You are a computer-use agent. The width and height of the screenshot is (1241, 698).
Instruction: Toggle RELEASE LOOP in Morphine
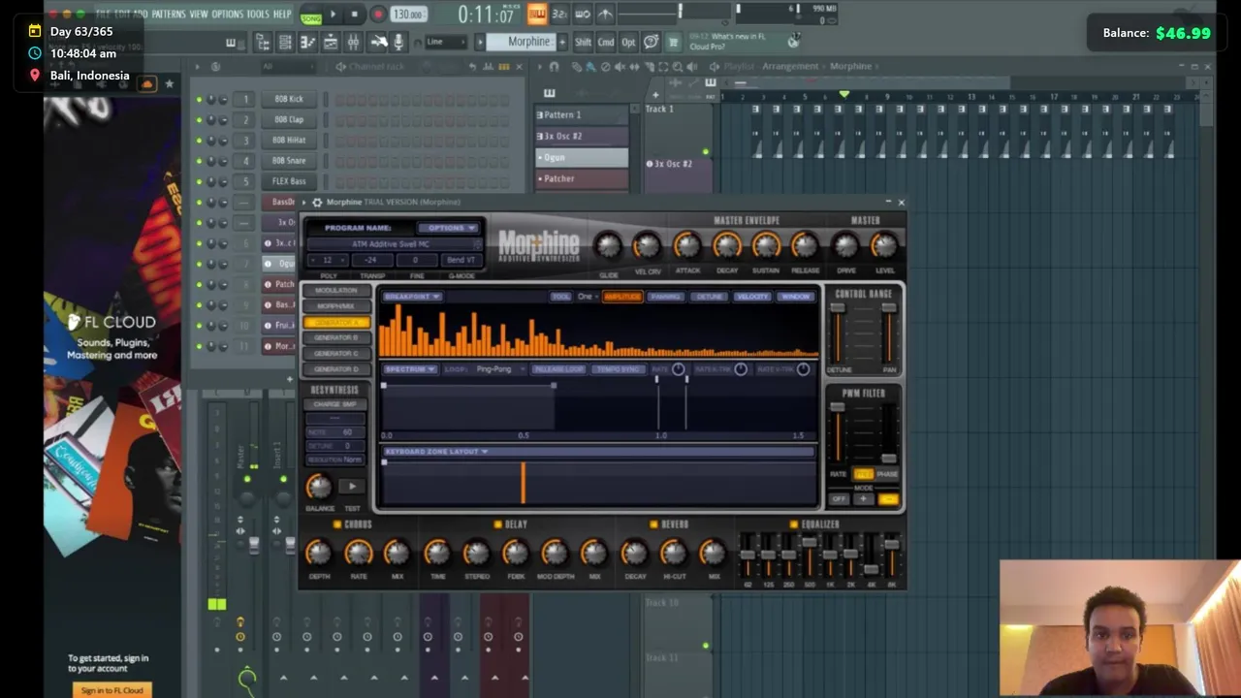click(558, 369)
